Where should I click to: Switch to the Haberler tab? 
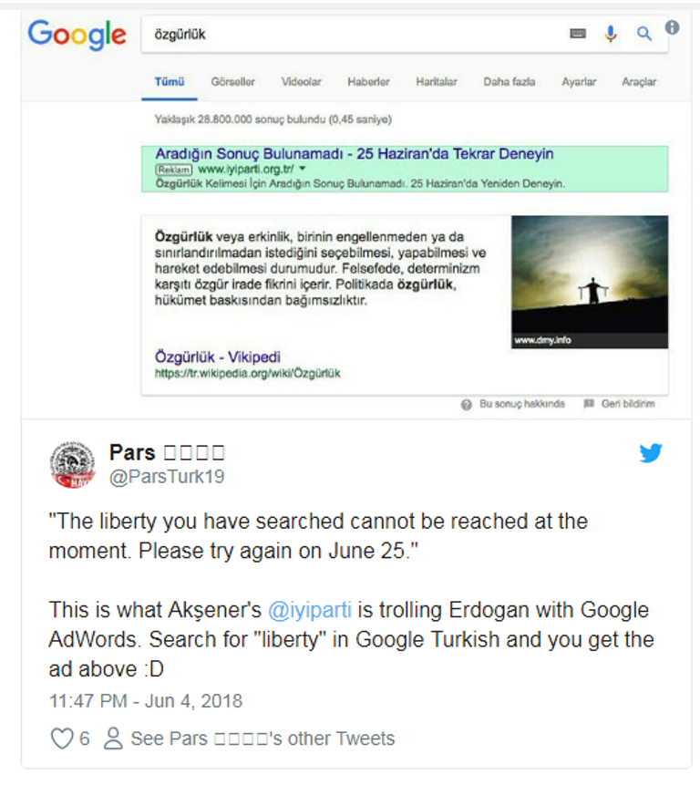[x=368, y=82]
